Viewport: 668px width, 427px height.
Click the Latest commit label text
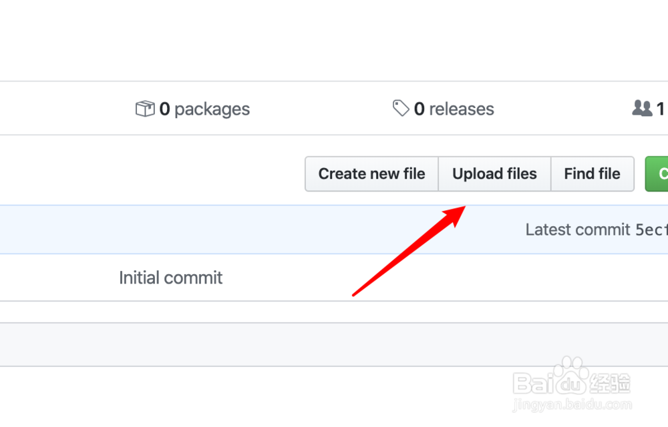(578, 230)
